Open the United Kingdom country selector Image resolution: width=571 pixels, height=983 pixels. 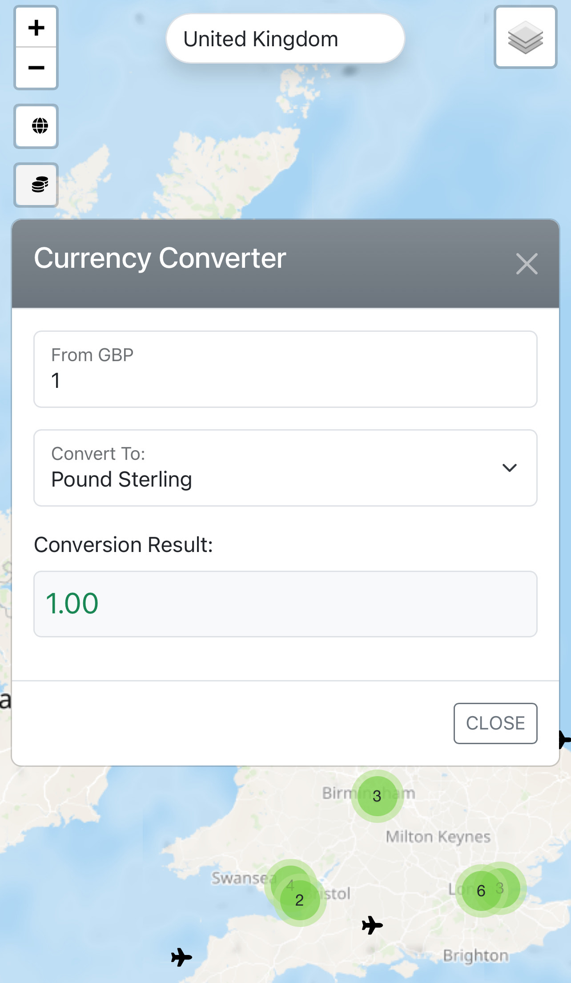(x=285, y=39)
